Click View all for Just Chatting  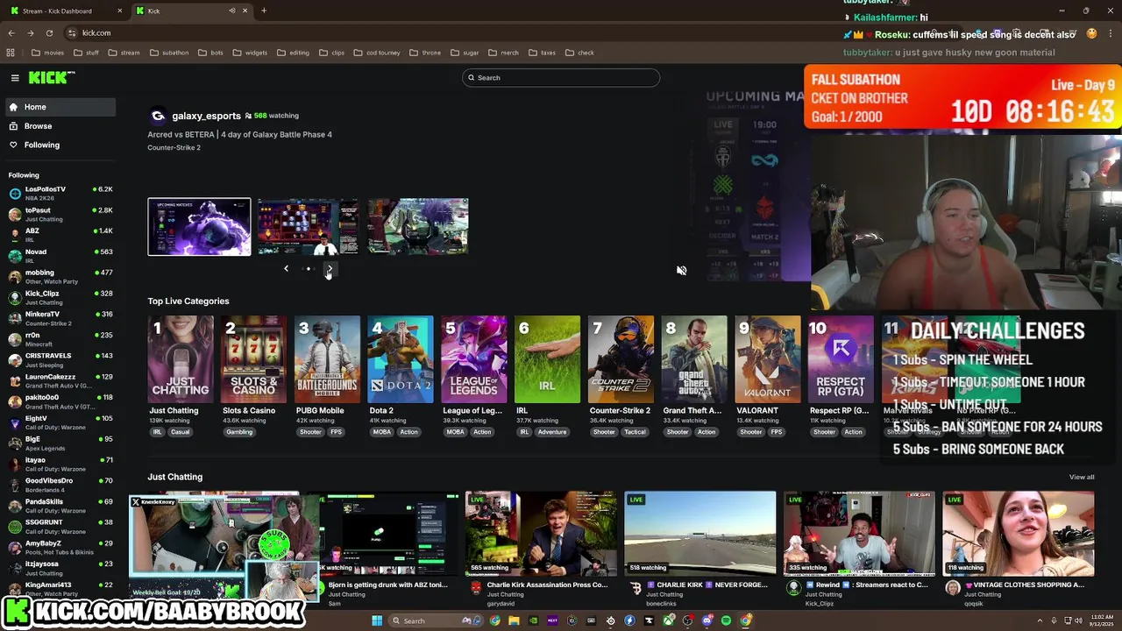coord(1082,477)
